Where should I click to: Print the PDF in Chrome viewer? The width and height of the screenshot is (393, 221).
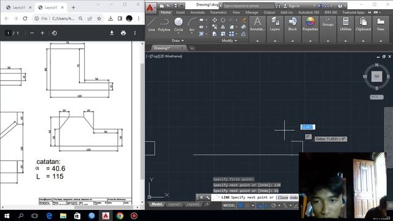(x=123, y=33)
